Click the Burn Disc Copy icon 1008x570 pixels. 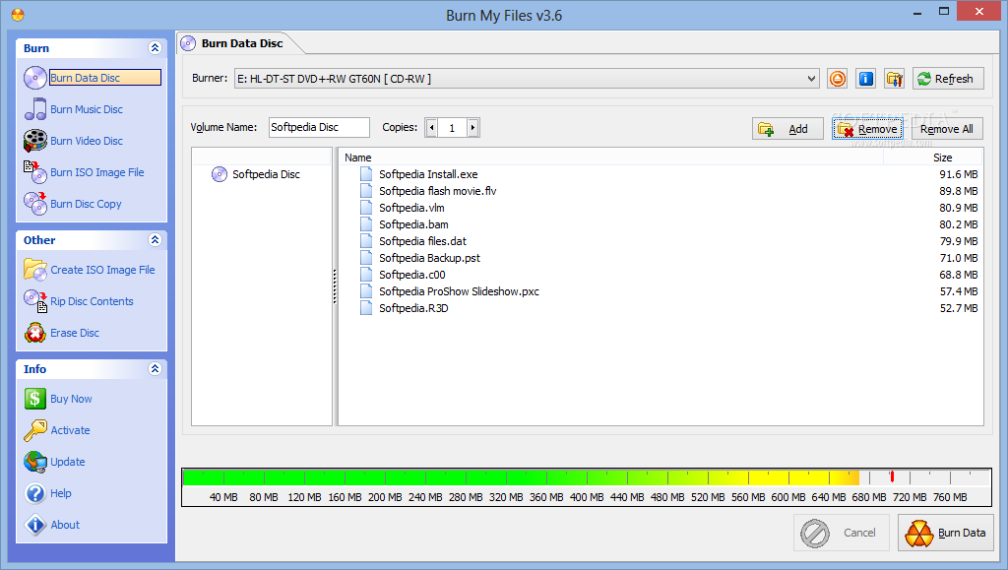35,204
